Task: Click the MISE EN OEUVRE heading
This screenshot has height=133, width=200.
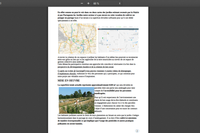Action: (x=68, y=80)
